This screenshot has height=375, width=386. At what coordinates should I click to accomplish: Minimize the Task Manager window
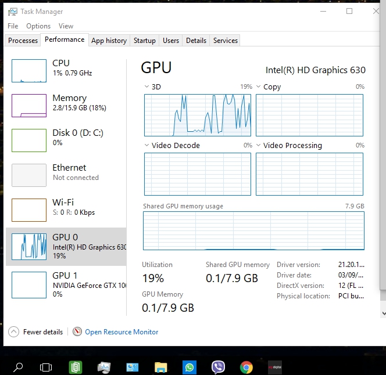pos(323,11)
